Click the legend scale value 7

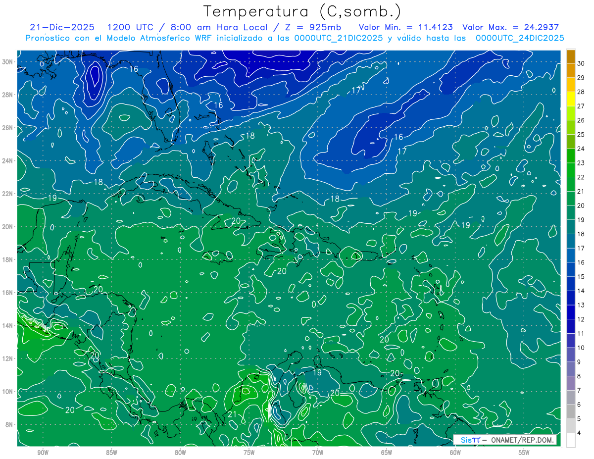(x=579, y=391)
